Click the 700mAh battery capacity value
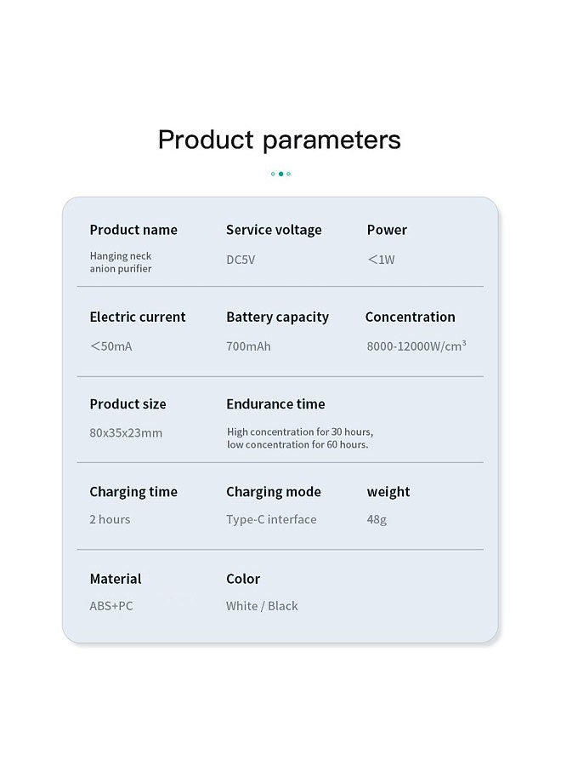 [248, 346]
